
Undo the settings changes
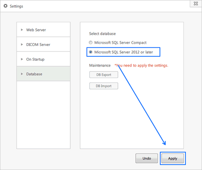(147, 158)
